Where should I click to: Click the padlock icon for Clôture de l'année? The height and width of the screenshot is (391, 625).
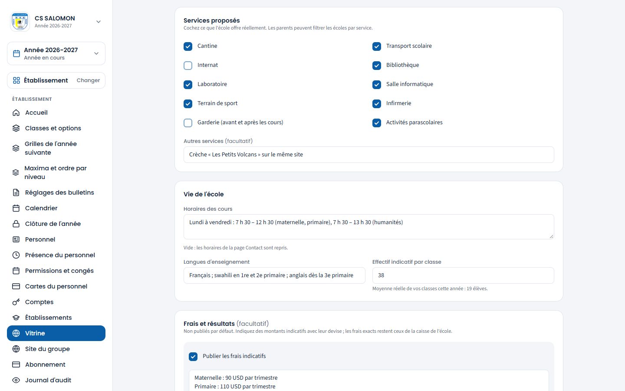(x=16, y=224)
